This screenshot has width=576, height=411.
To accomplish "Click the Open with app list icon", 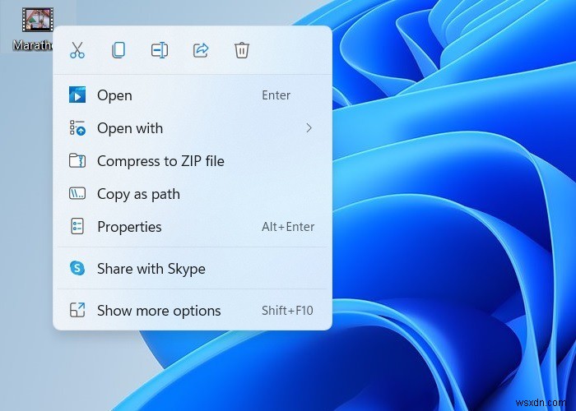I will point(77,127).
